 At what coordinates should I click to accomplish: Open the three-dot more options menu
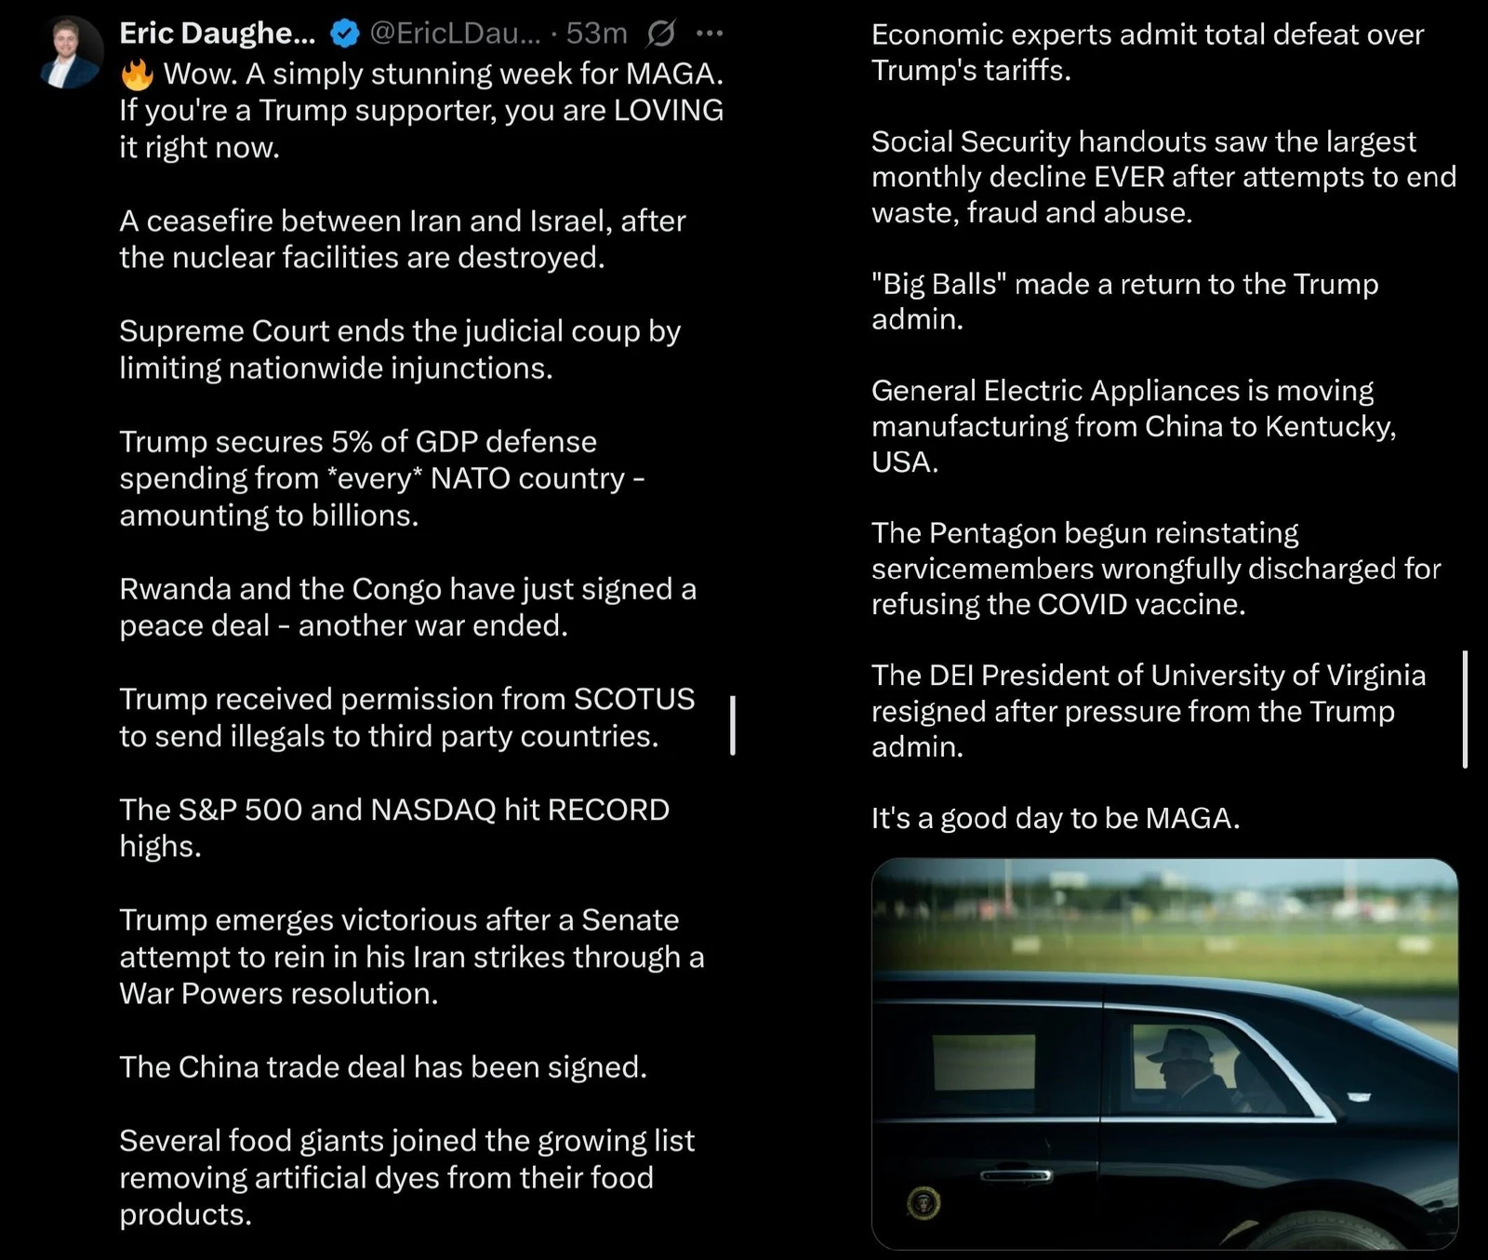[x=710, y=34]
